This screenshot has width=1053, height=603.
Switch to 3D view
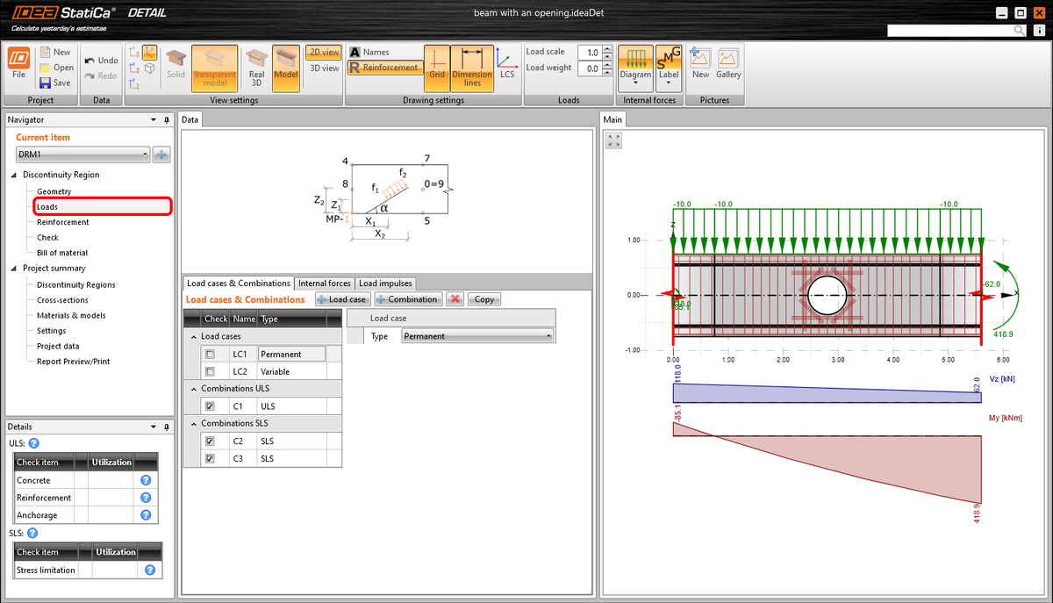coord(323,68)
